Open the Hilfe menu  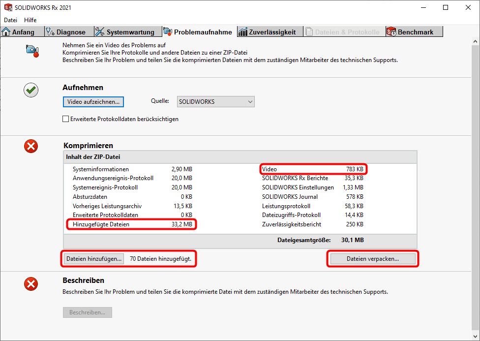tap(30, 20)
